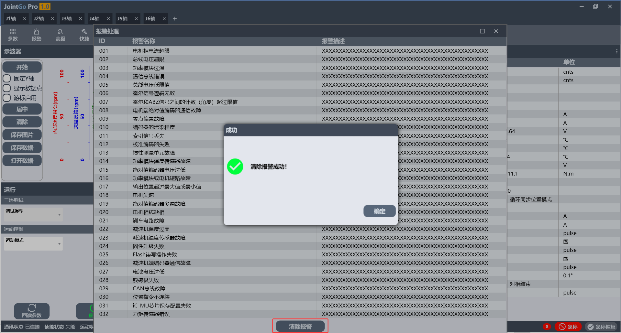Screen dimensions: 621x333
Task: Click the 开始 oscilloscope button
Action: tap(22, 67)
